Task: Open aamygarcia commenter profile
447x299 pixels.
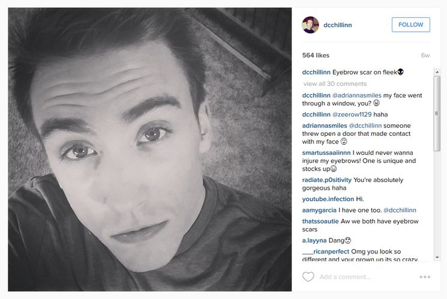Action: [x=319, y=210]
